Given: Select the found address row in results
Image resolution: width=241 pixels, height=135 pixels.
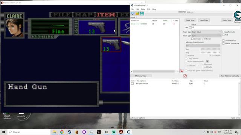Looking at the screenshot, I should tap(154, 24).
